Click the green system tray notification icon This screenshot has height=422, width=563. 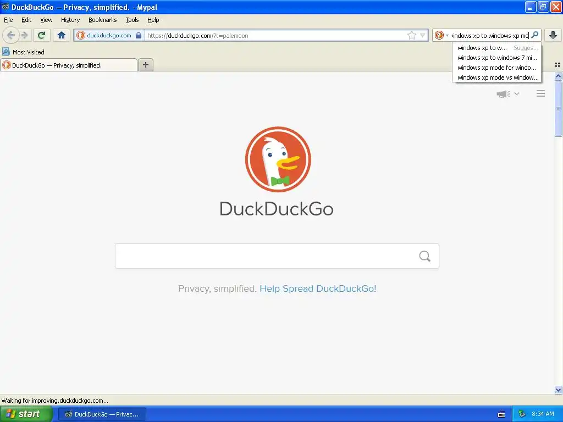tap(522, 414)
